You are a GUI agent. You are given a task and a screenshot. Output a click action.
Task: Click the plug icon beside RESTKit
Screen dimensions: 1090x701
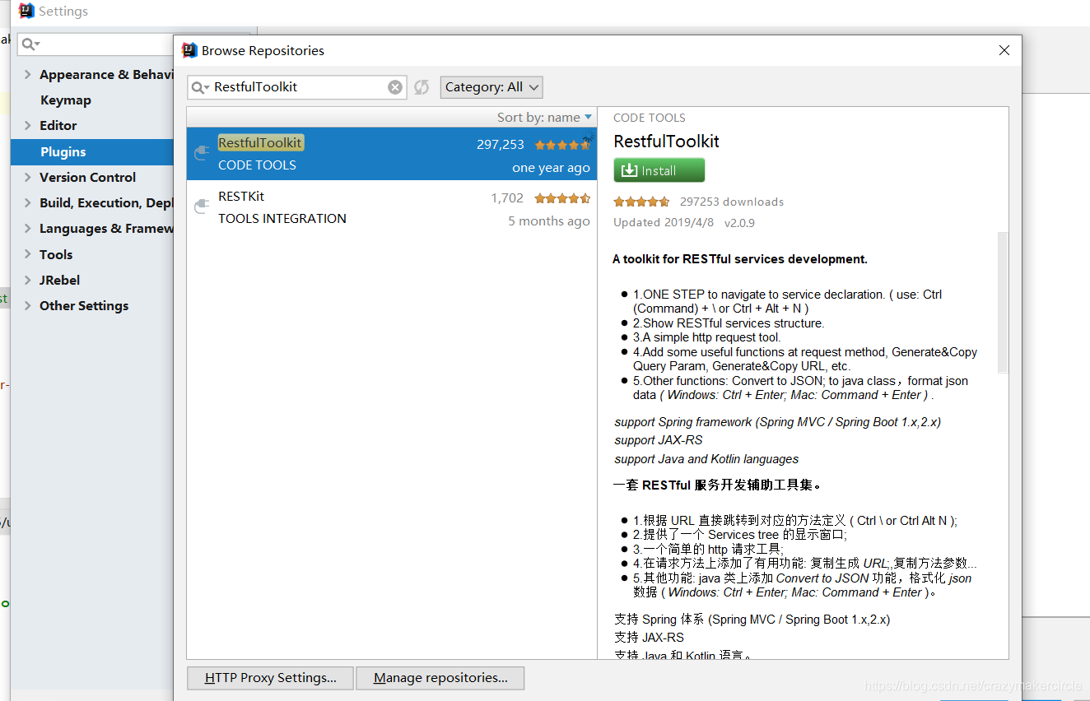click(201, 207)
